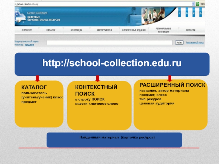Click the 'РАСШИРЕННЫЙ ПОИСК' yellow box heading
The width and height of the screenshot is (219, 164).
pos(172,85)
